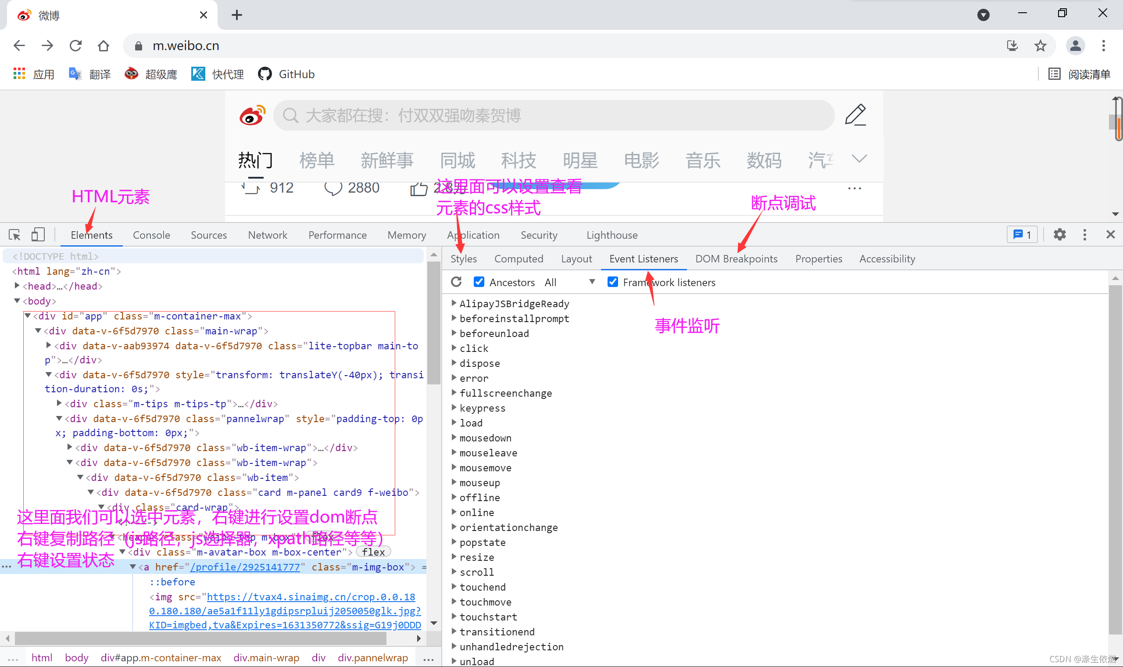Open the 超级鹰 bookmark
The width and height of the screenshot is (1123, 667).
(x=151, y=74)
